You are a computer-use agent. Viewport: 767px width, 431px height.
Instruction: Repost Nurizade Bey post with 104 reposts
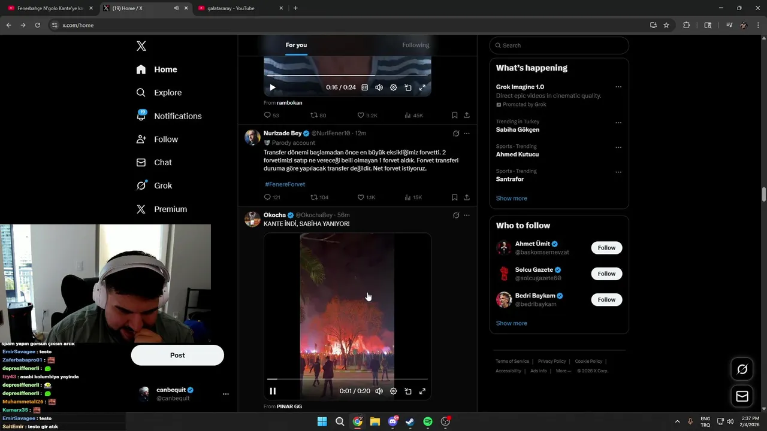coord(319,197)
